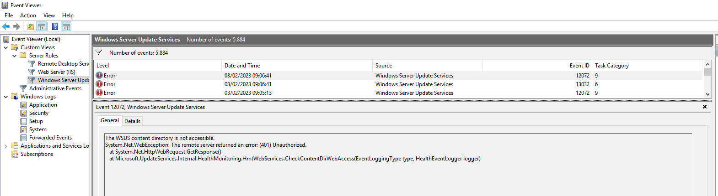Click the Windows Logs folder icon

[x=15, y=97]
